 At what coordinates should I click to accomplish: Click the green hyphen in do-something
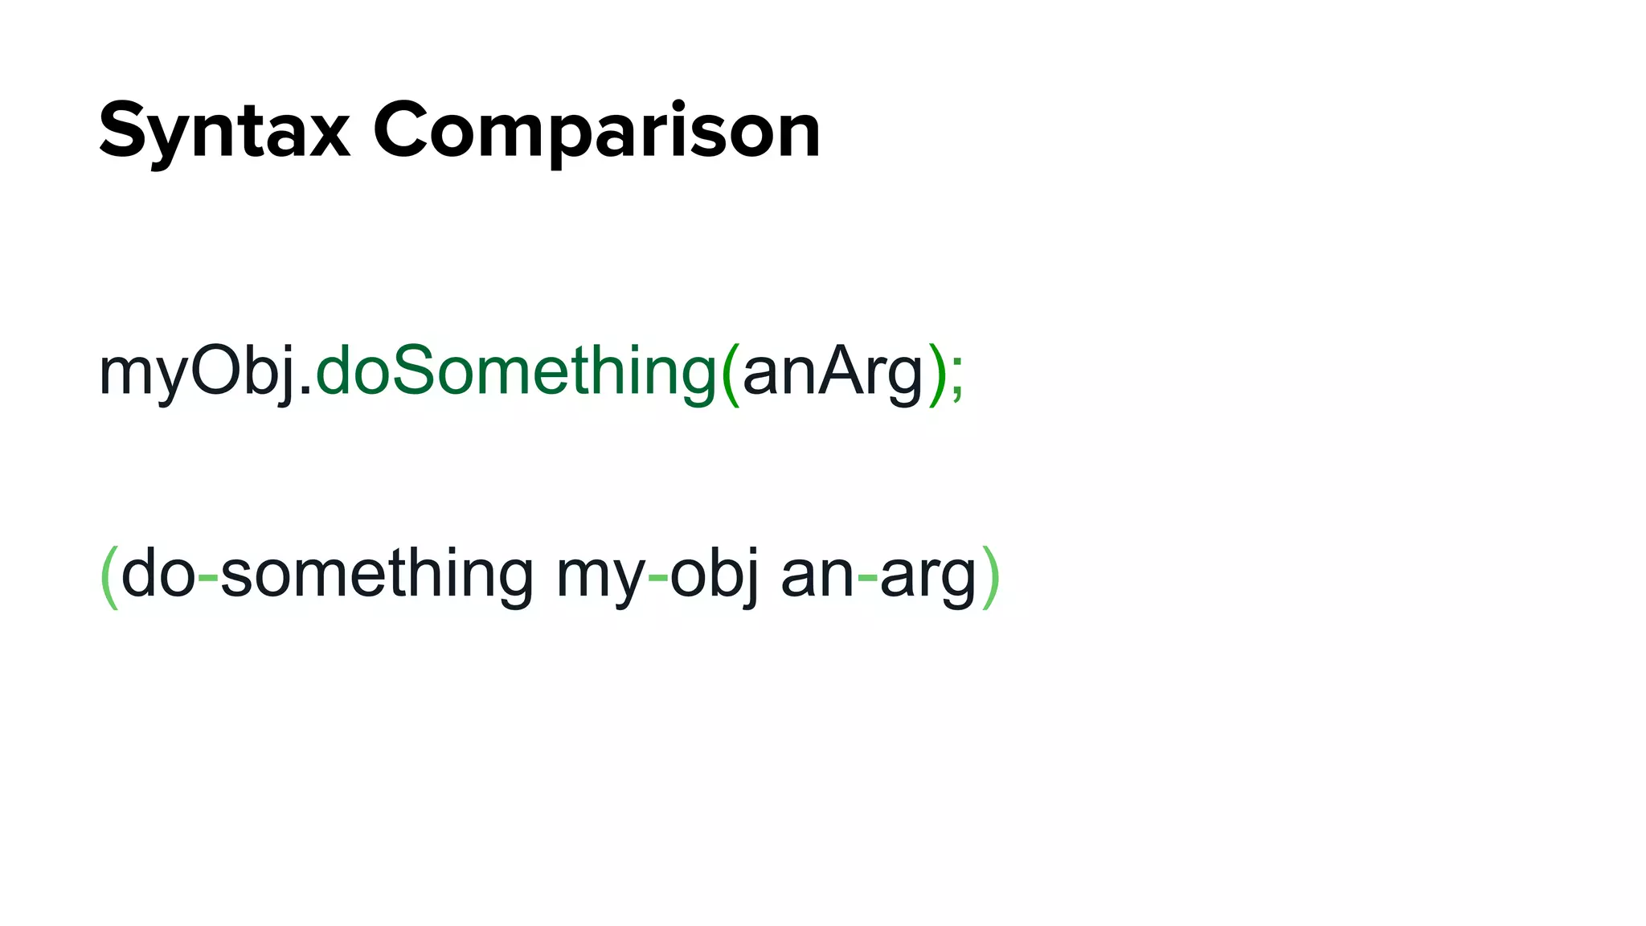[x=207, y=578]
